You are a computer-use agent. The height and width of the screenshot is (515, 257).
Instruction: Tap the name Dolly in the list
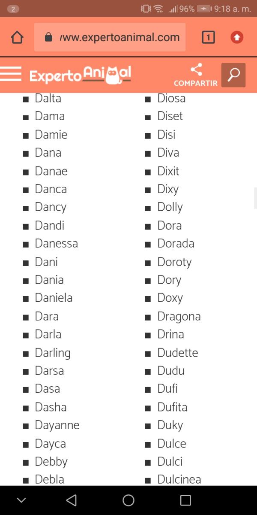point(170,207)
